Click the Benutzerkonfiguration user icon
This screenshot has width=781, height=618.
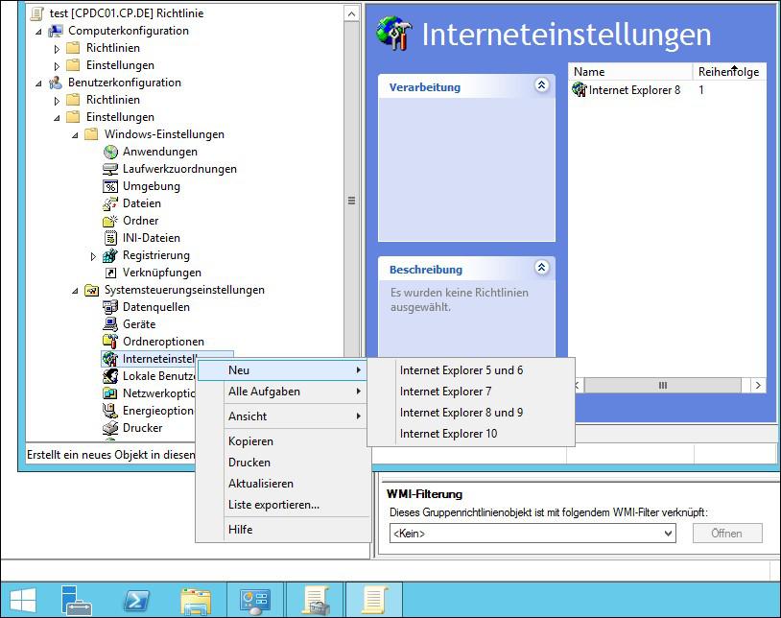[56, 83]
